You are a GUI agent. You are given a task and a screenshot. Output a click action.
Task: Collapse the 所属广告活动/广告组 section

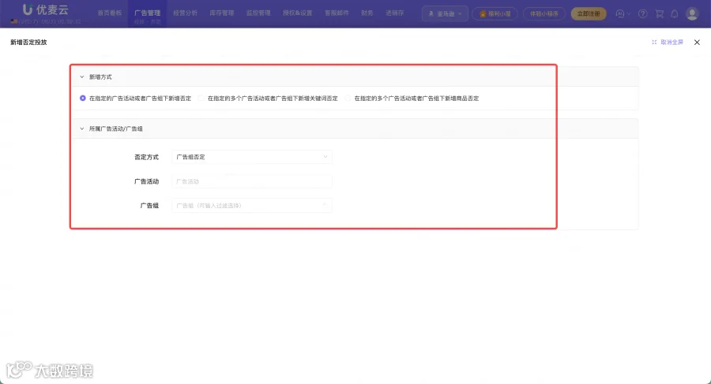point(81,129)
